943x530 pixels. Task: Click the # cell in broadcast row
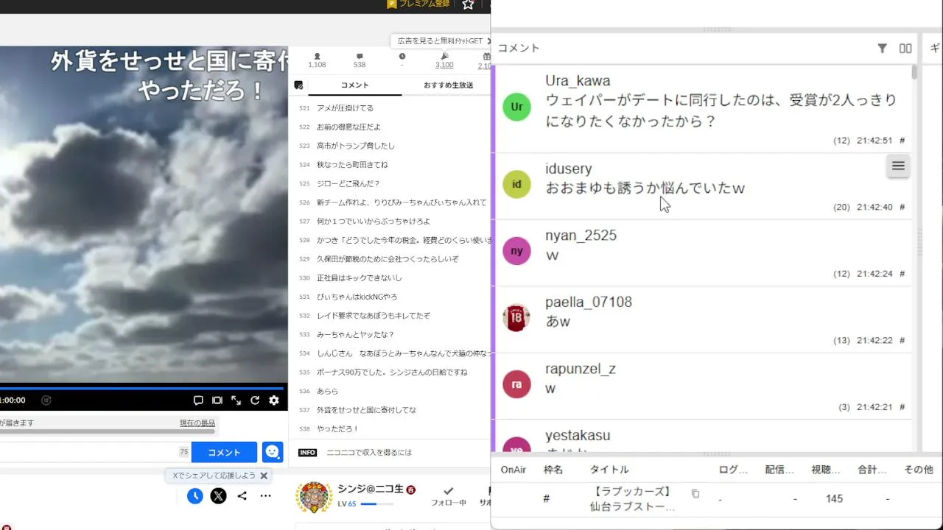coord(546,499)
